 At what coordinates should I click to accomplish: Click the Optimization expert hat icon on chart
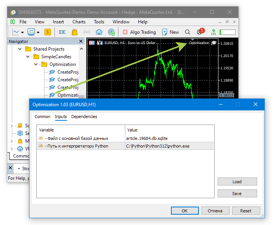[214, 43]
